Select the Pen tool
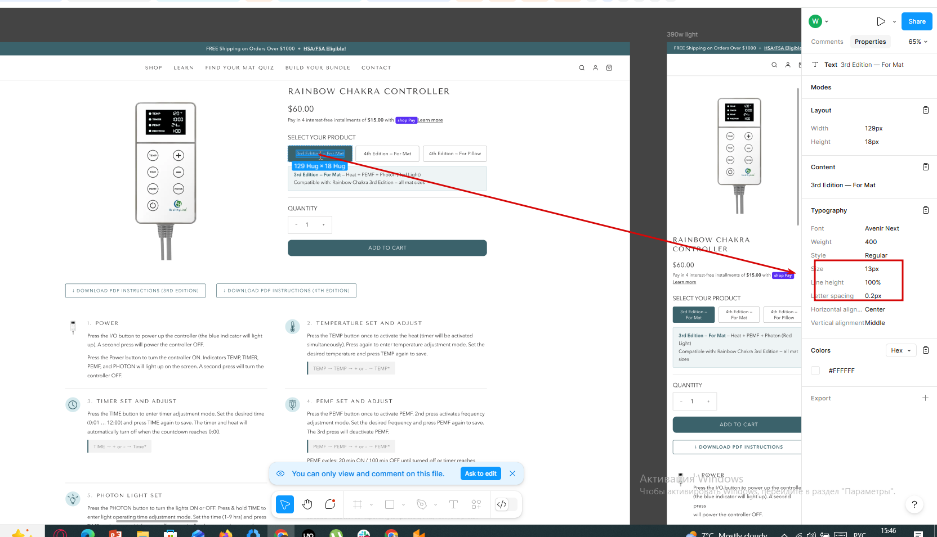This screenshot has width=937, height=537. 422,504
